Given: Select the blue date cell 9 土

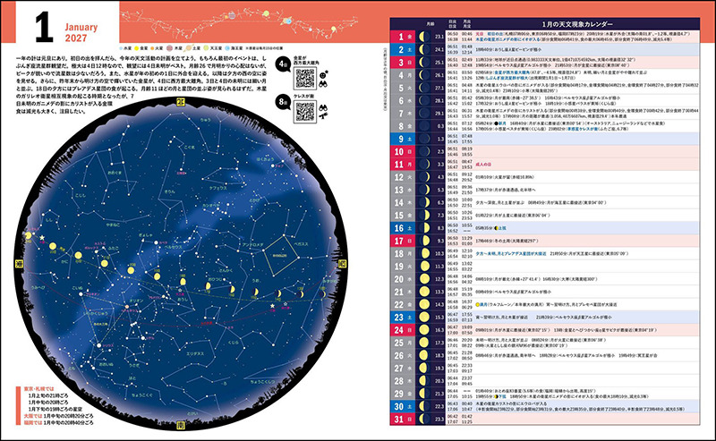Looking at the screenshot, I should point(403,139).
